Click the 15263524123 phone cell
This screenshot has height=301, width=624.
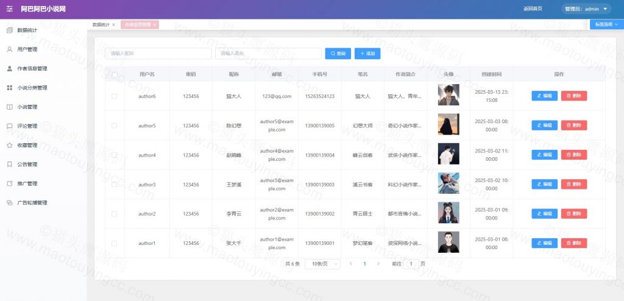(319, 96)
